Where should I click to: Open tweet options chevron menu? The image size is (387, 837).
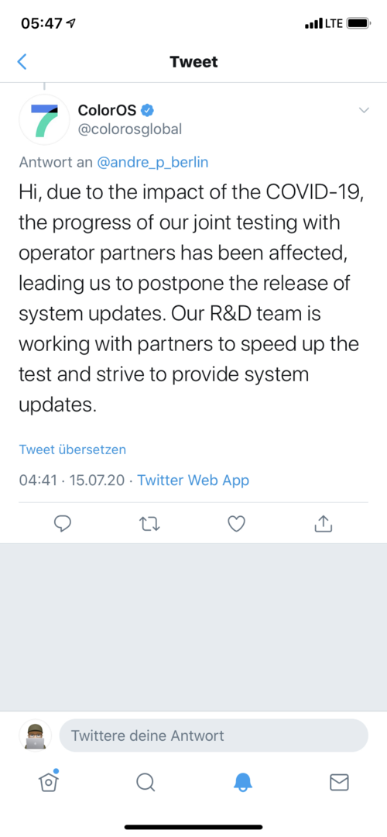tap(364, 111)
